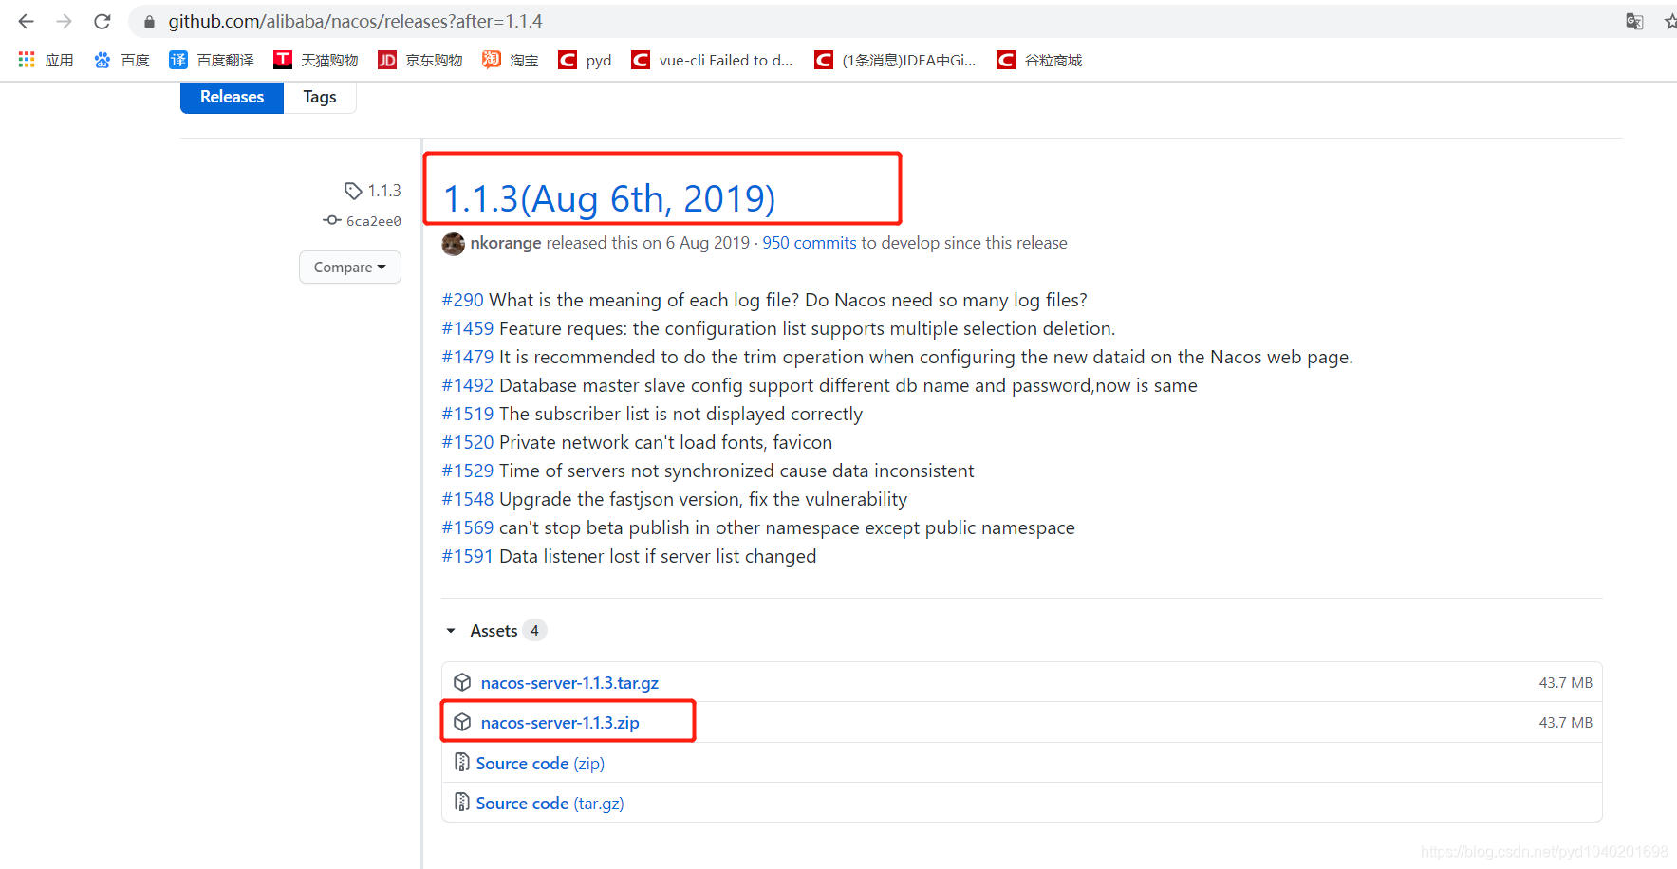This screenshot has width=1677, height=869.
Task: Open the 淘宝 bookmark
Action: [x=511, y=60]
